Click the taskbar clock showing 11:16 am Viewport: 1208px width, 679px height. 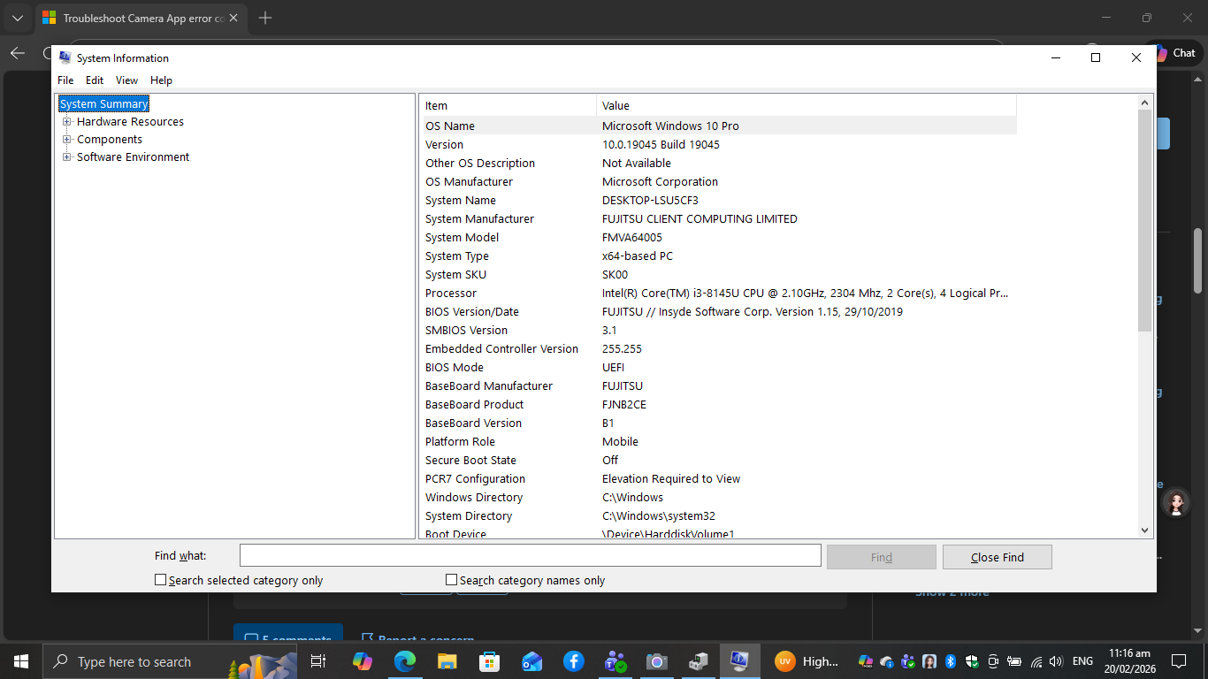(x=1128, y=661)
